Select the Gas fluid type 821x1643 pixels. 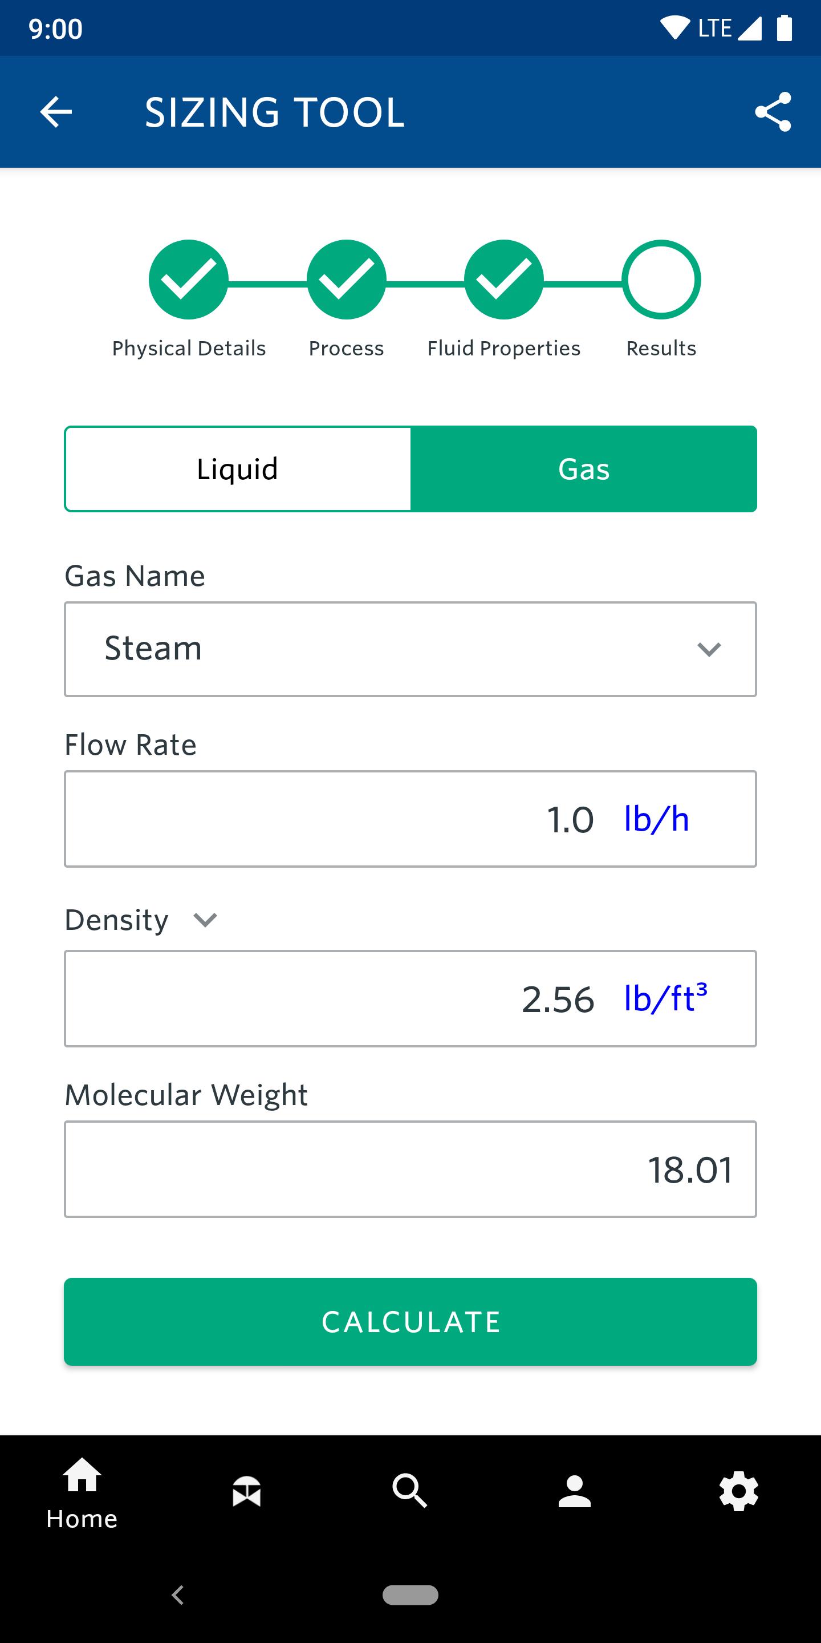tap(584, 469)
